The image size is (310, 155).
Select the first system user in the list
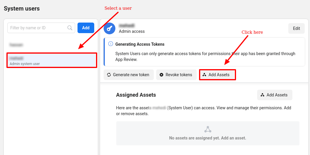pos(16,45)
